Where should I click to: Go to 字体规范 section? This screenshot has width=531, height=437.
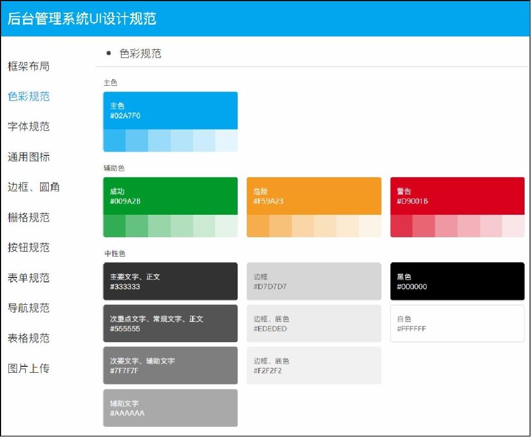28,126
